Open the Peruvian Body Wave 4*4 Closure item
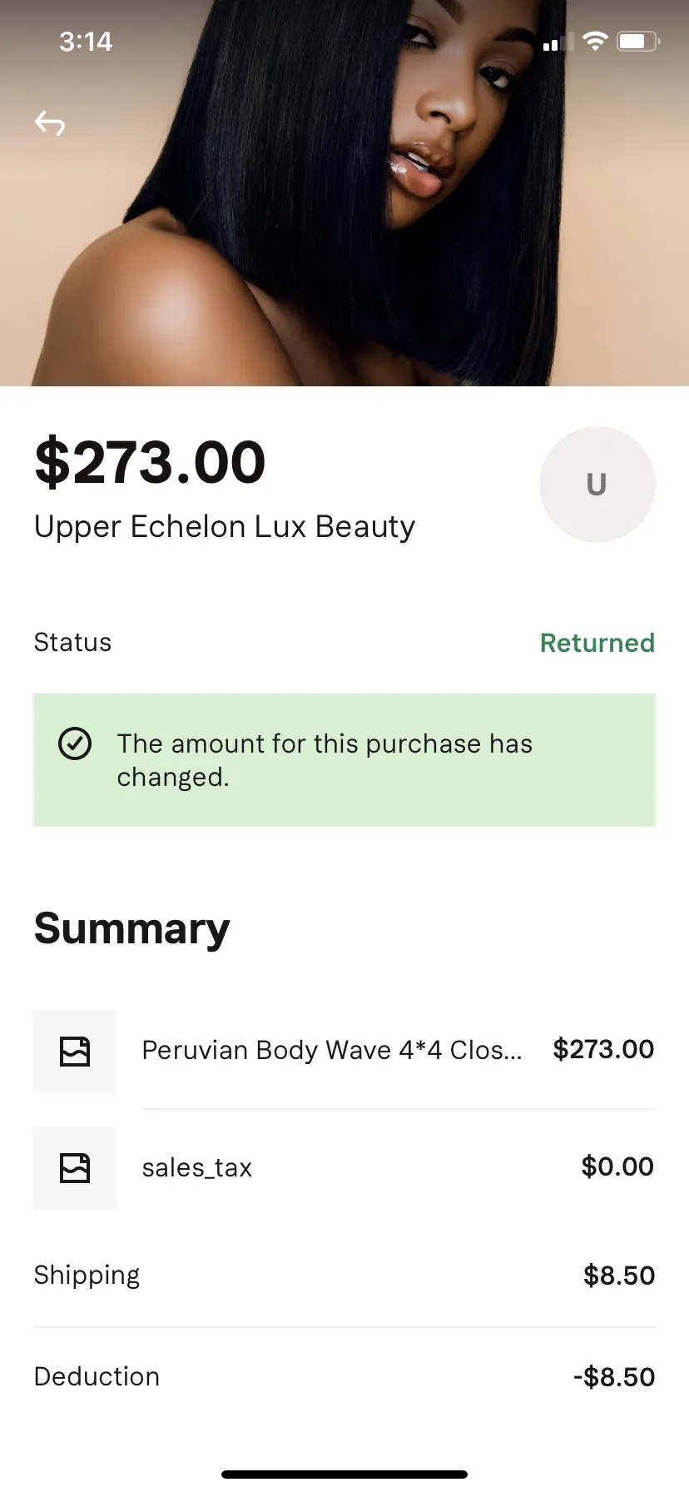 pyautogui.click(x=344, y=1051)
